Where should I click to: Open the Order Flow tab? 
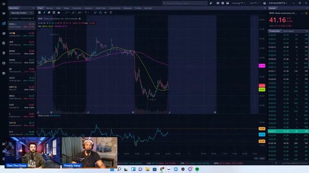click(100, 8)
